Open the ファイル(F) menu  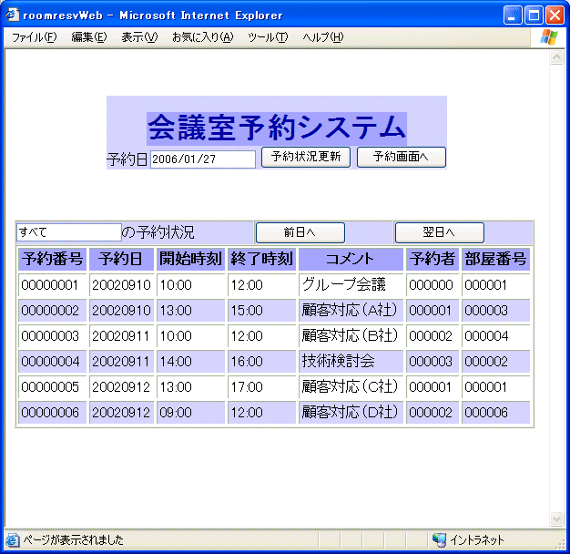(34, 37)
